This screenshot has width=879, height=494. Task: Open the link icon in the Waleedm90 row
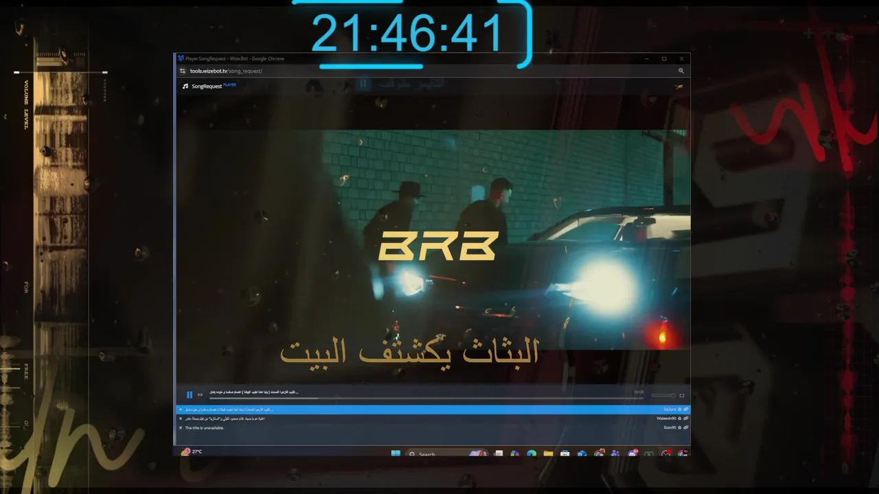tap(686, 419)
